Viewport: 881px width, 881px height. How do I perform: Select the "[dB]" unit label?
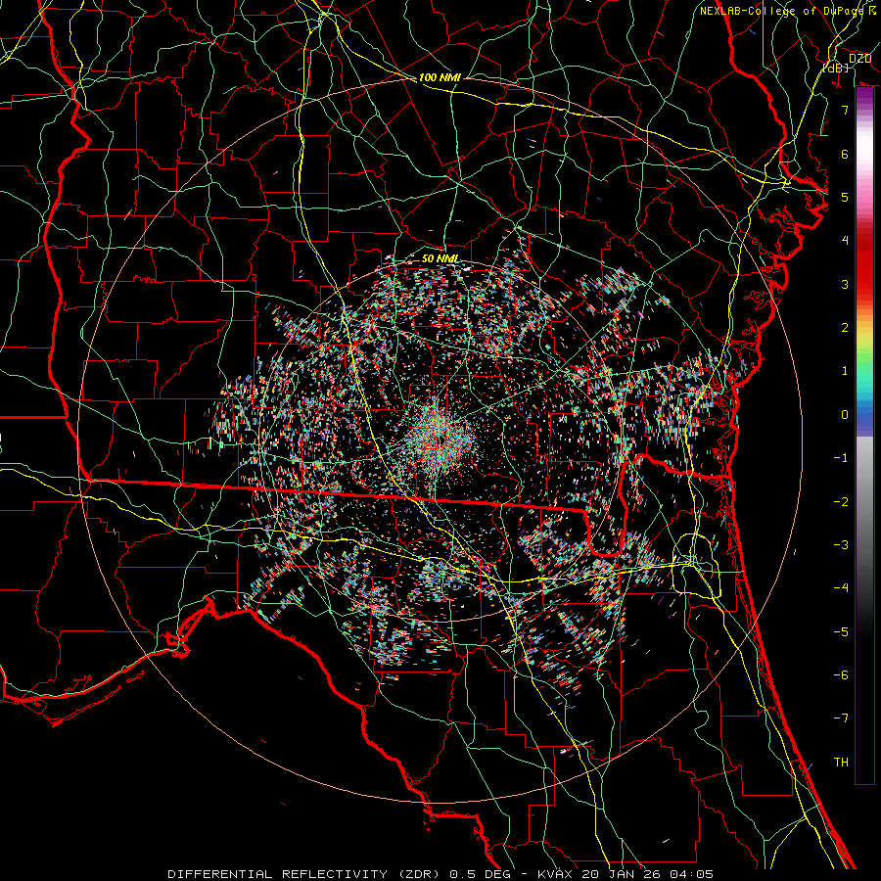[x=836, y=68]
